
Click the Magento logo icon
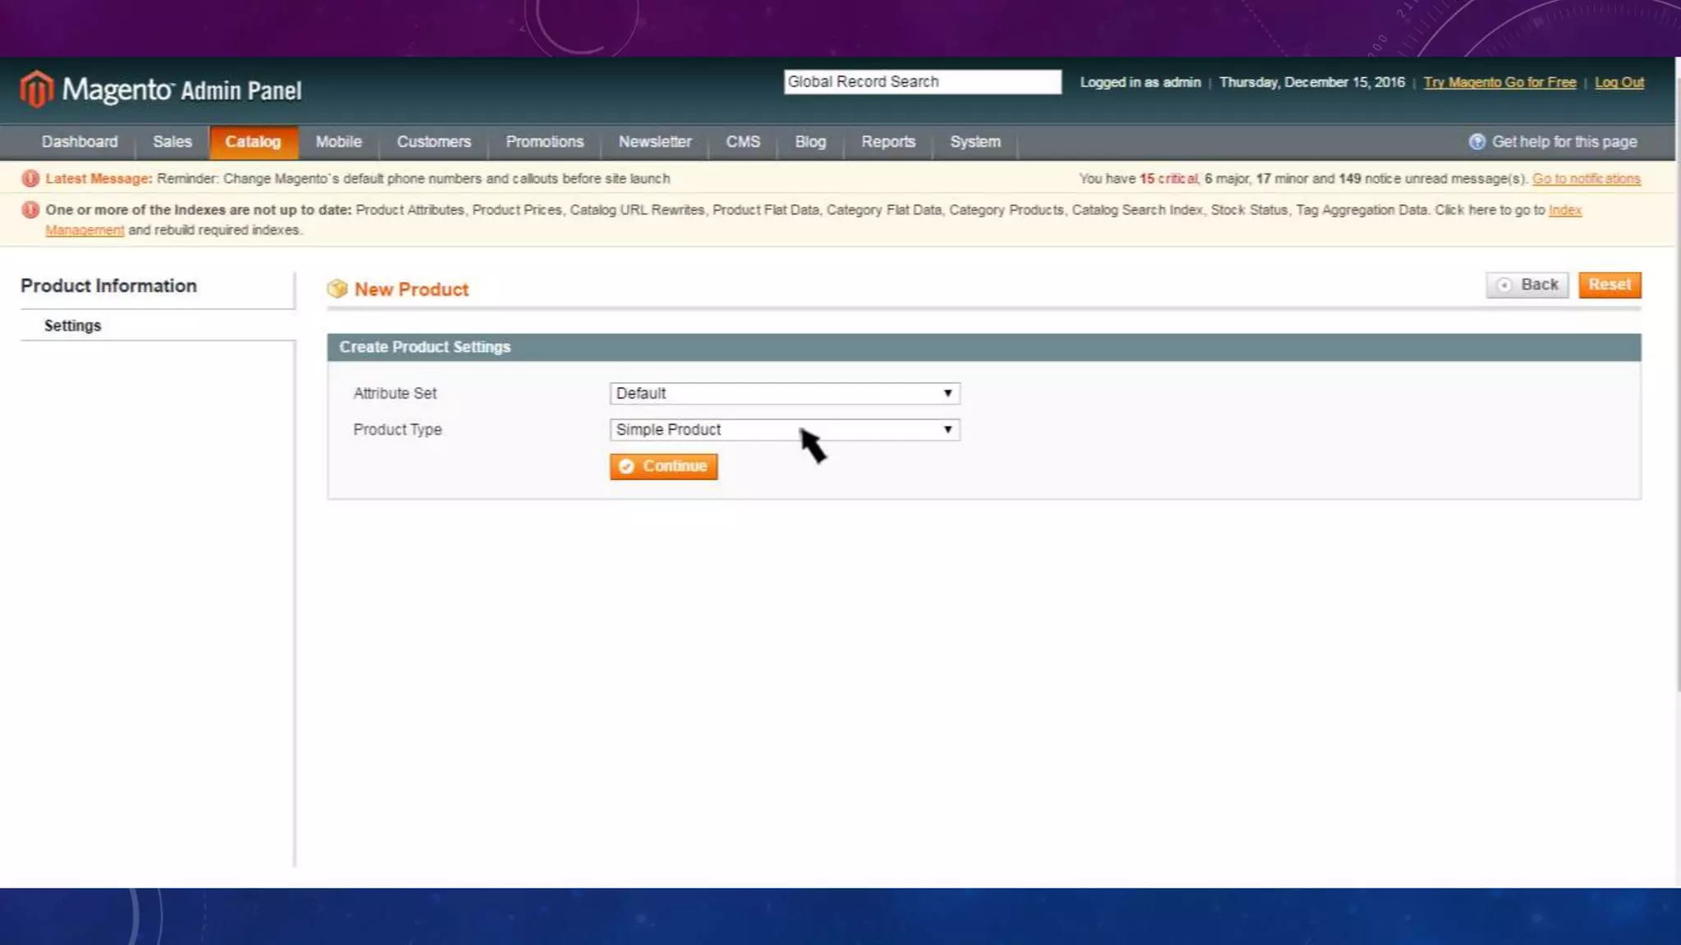tap(36, 89)
